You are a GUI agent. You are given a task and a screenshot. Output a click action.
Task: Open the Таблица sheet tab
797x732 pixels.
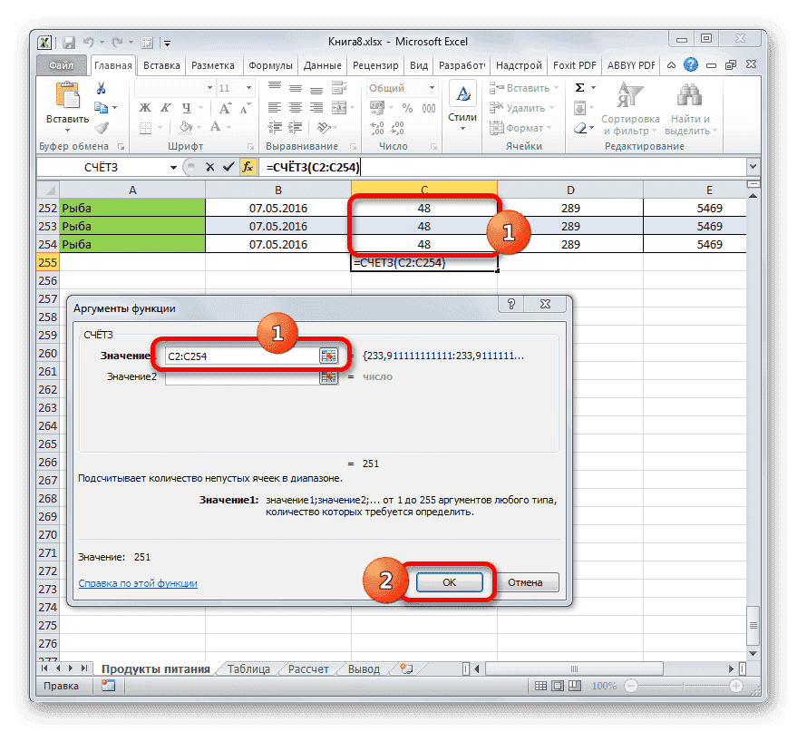(248, 669)
